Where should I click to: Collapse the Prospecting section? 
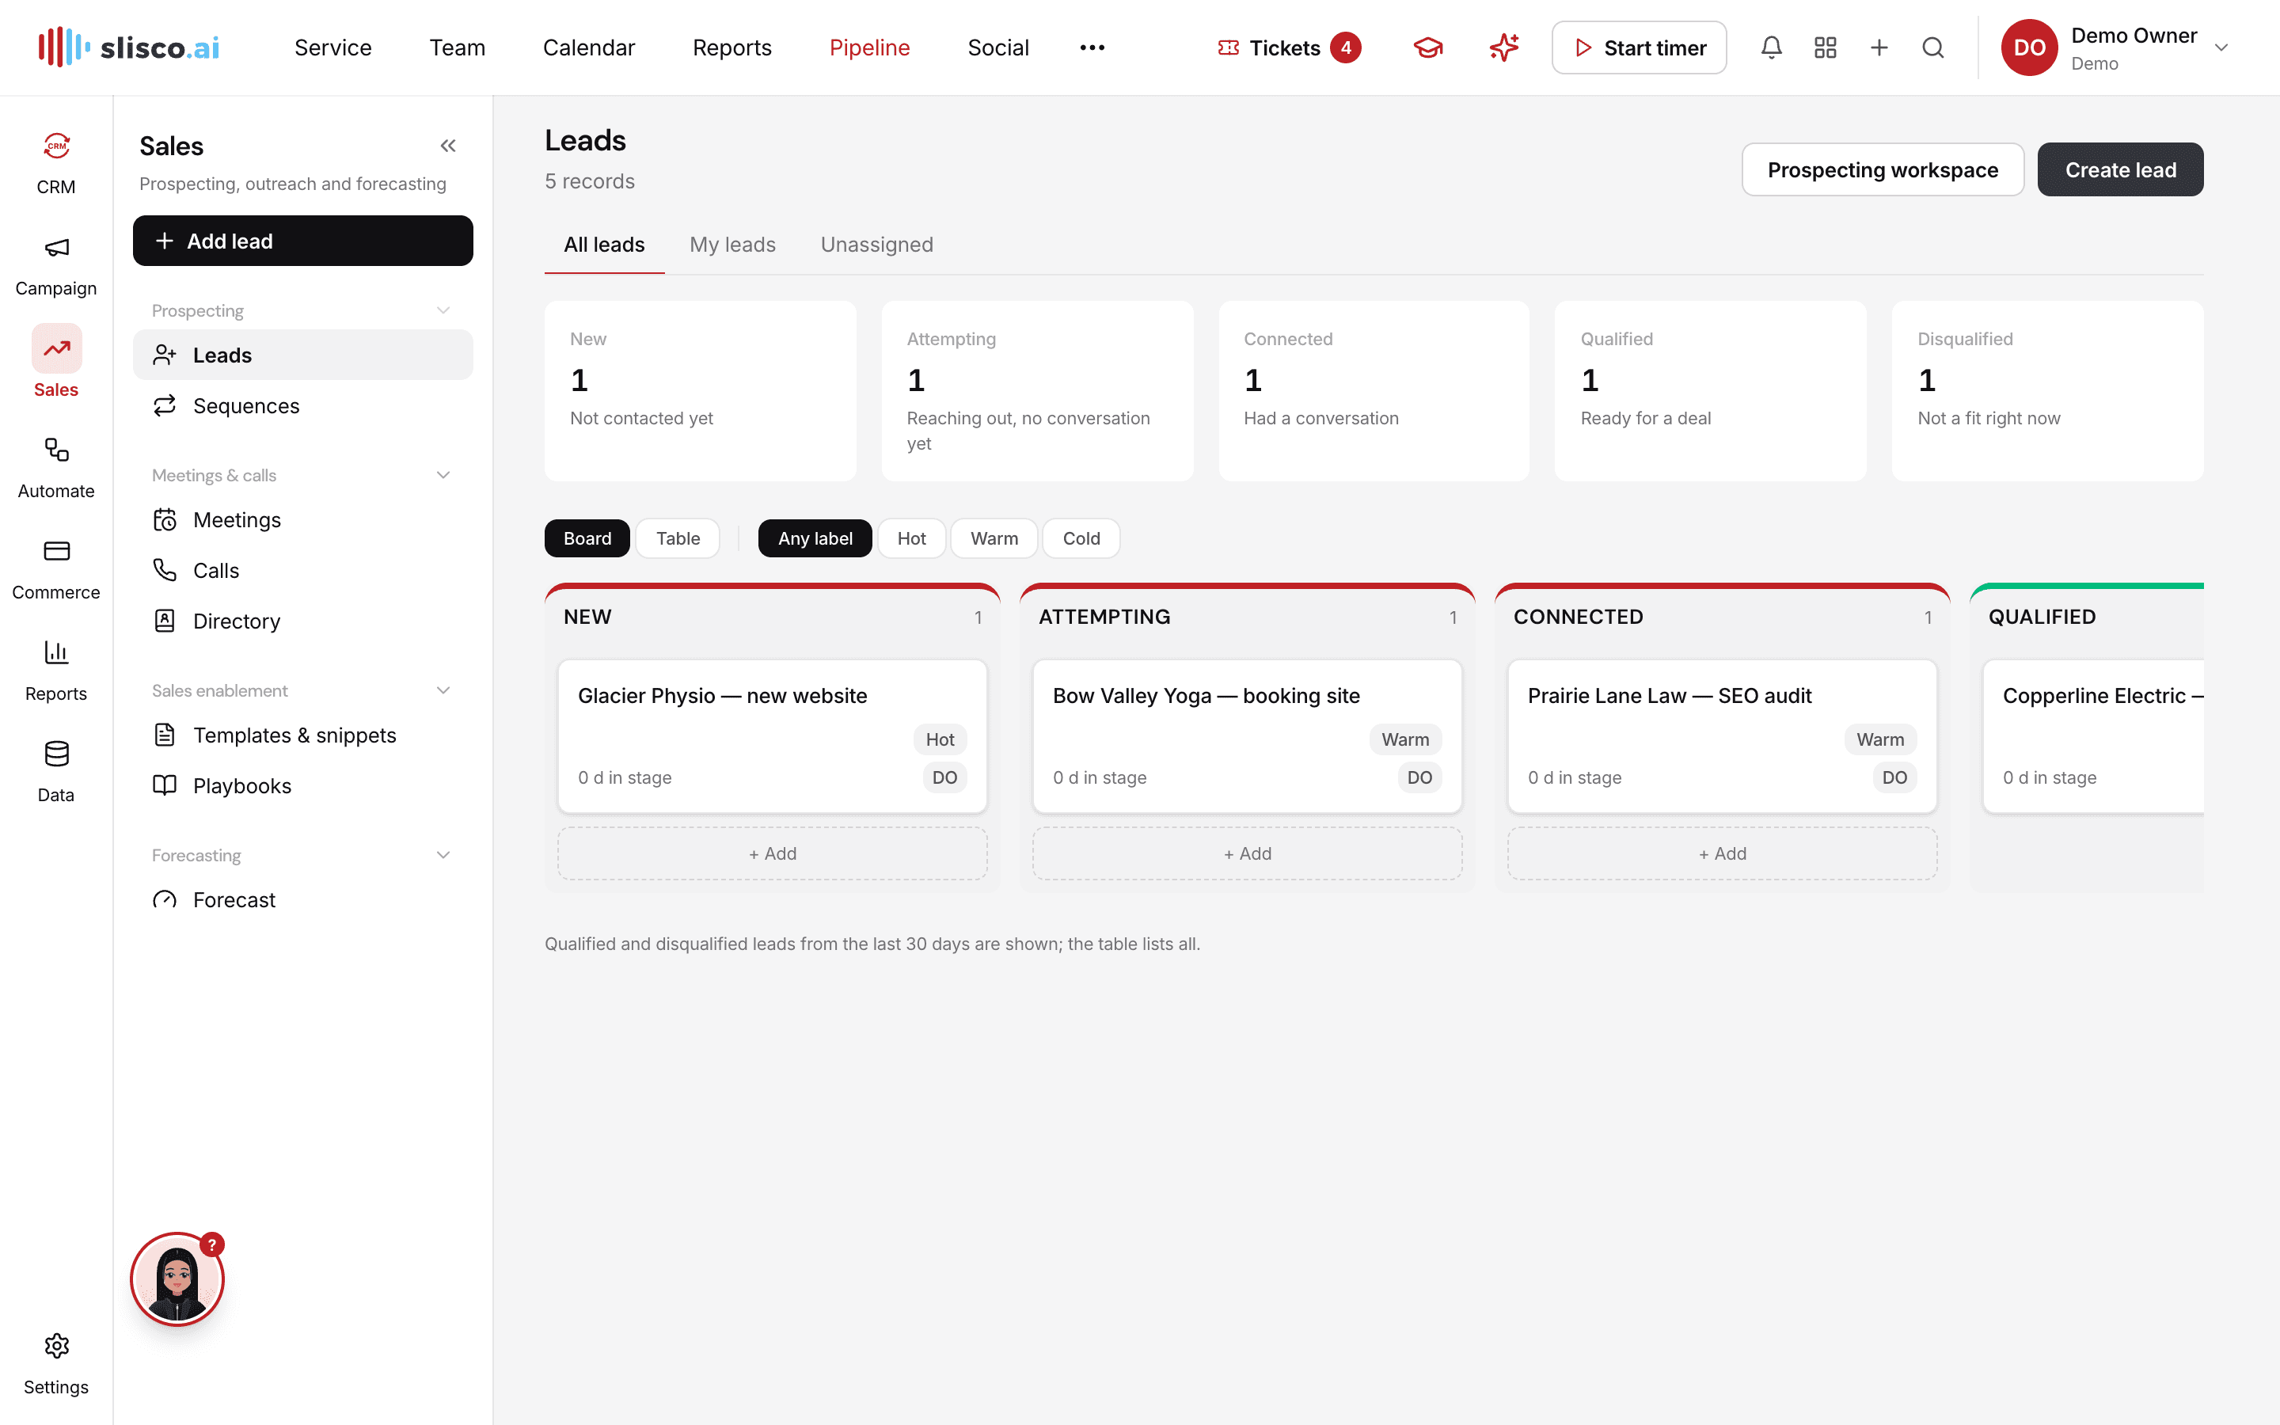(443, 310)
